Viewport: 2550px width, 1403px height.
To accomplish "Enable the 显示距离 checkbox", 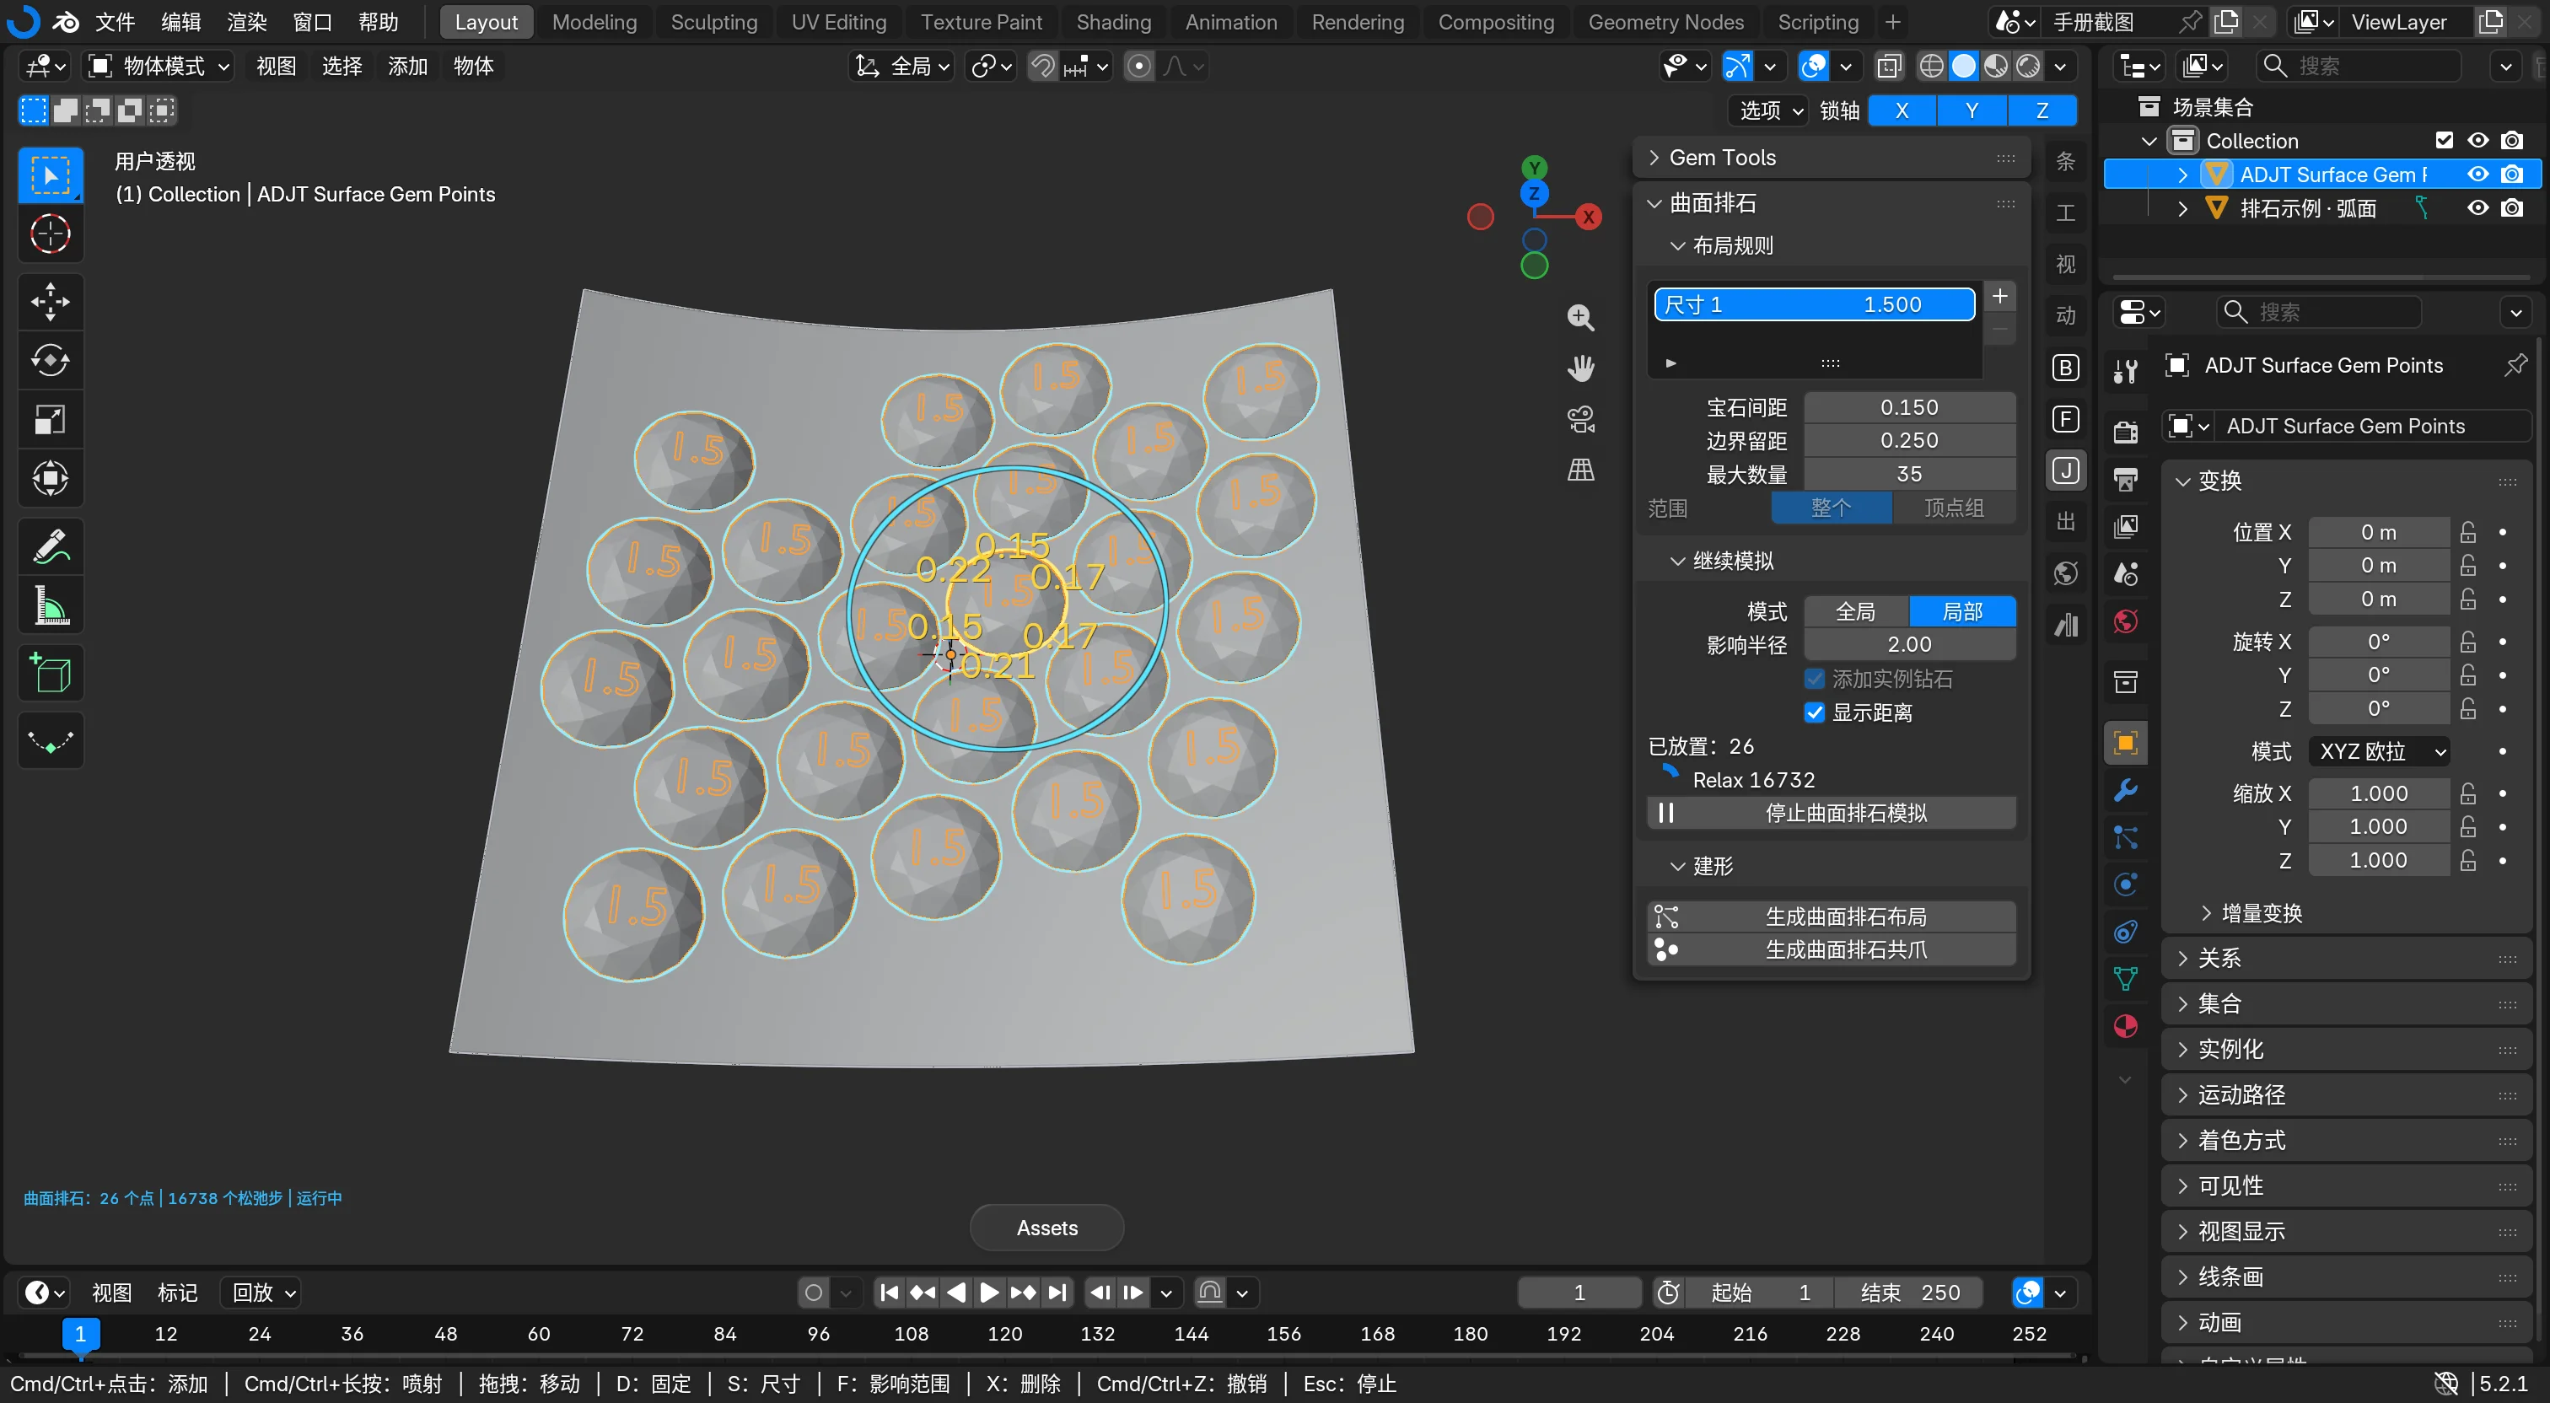I will tap(1814, 713).
